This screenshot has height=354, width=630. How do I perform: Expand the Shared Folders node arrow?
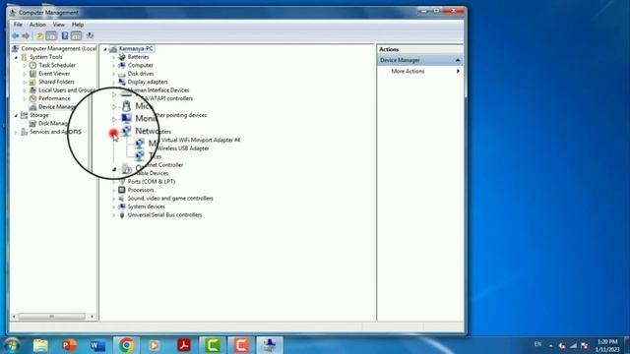[25, 83]
